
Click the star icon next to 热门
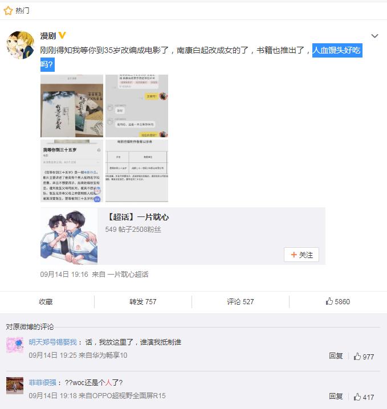(x=8, y=11)
